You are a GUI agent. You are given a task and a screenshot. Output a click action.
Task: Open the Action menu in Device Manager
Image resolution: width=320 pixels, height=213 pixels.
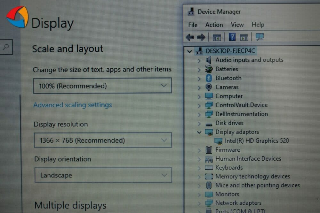coord(214,25)
